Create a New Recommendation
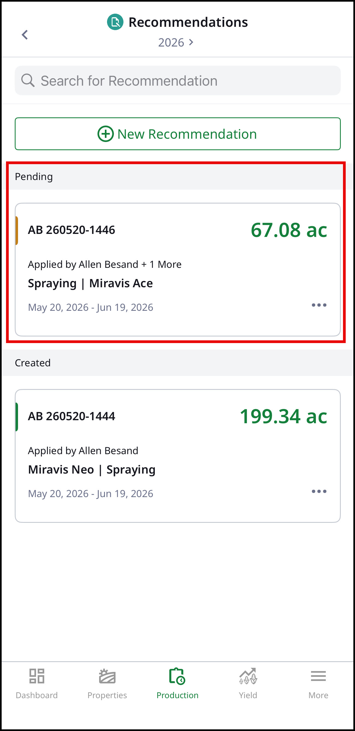The image size is (355, 731). (178, 134)
